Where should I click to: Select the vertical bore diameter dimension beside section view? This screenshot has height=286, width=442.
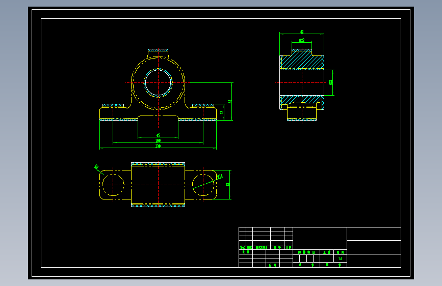click(x=331, y=82)
